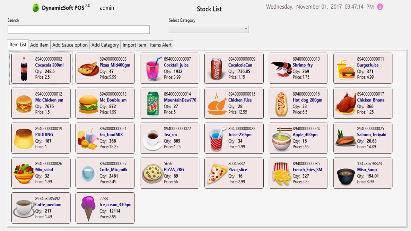This screenshot has height=231, width=411.
Task: Click the DynamicSoft POS apple logo
Action: click(35, 7)
